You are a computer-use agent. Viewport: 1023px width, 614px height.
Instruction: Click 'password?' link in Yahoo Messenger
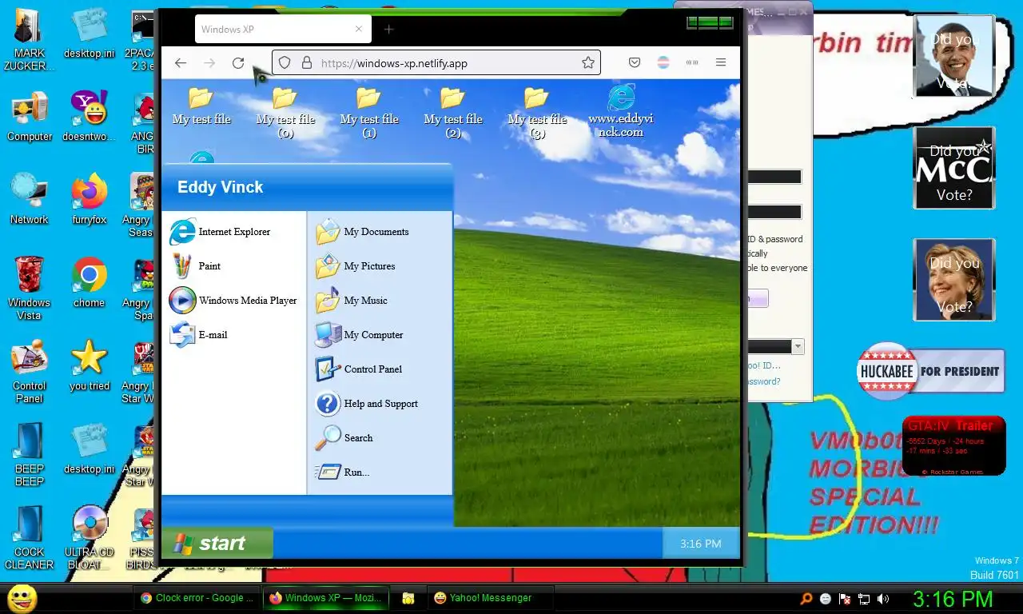click(x=762, y=381)
